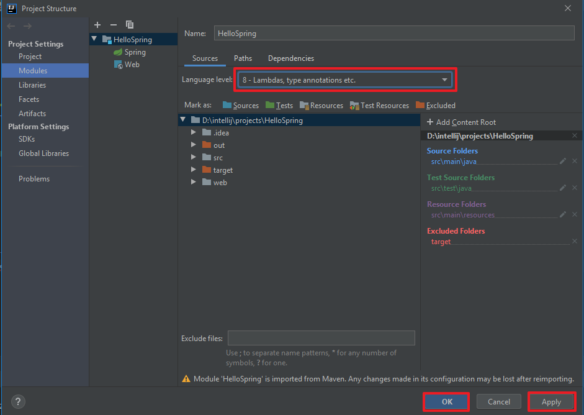This screenshot has width=584, height=415.
Task: Select the out folder in tree
Action: pyautogui.click(x=219, y=145)
